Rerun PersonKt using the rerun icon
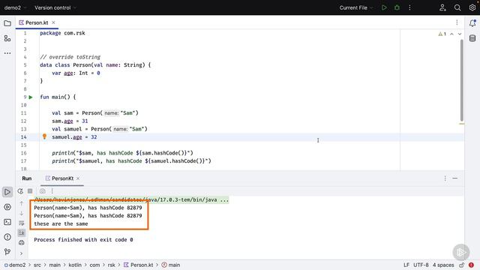 20,191
